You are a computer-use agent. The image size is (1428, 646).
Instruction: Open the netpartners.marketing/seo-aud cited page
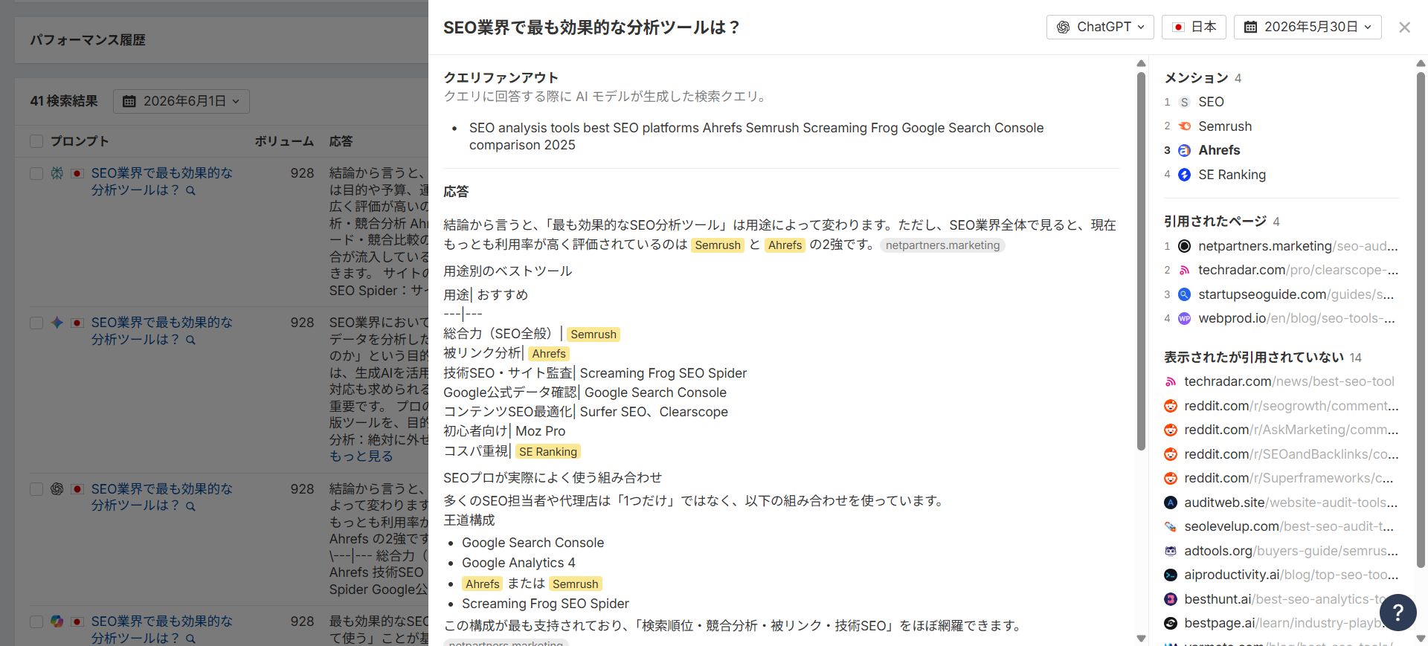pyautogui.click(x=1298, y=246)
